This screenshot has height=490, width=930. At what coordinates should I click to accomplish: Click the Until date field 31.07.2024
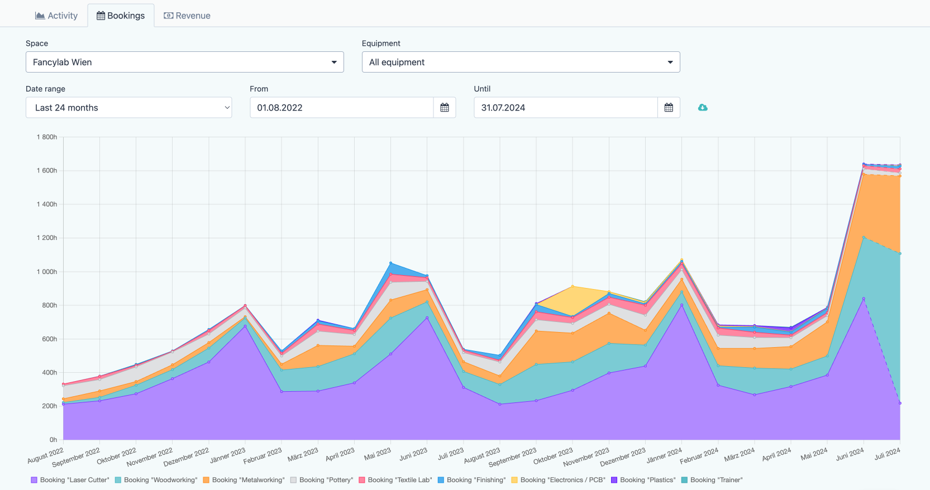point(566,108)
